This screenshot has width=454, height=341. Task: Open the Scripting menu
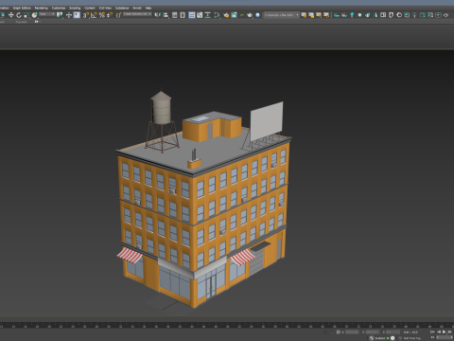[75, 8]
